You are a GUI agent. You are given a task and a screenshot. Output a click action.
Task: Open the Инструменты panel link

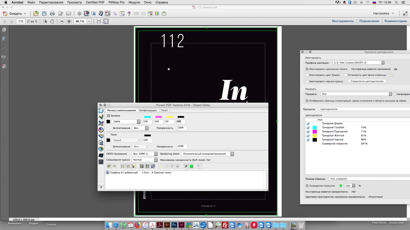click(x=343, y=21)
